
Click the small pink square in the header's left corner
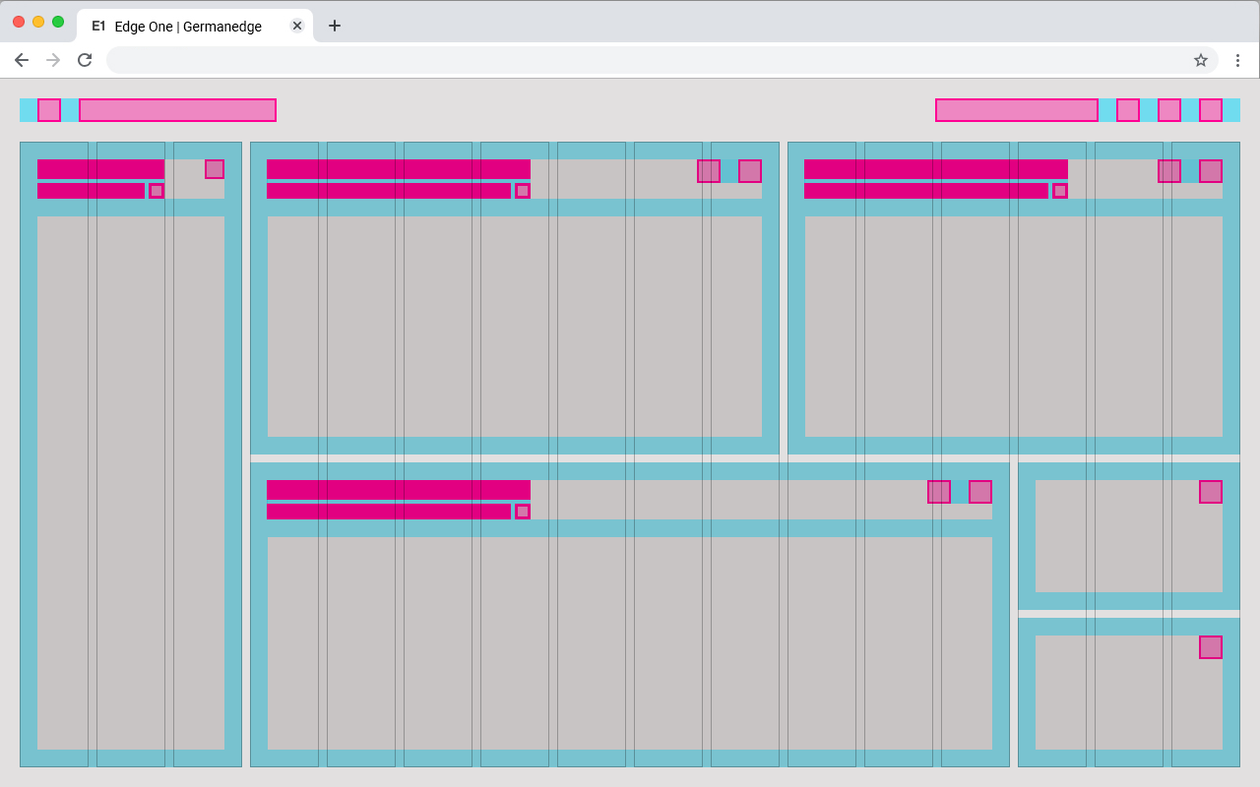[49, 110]
